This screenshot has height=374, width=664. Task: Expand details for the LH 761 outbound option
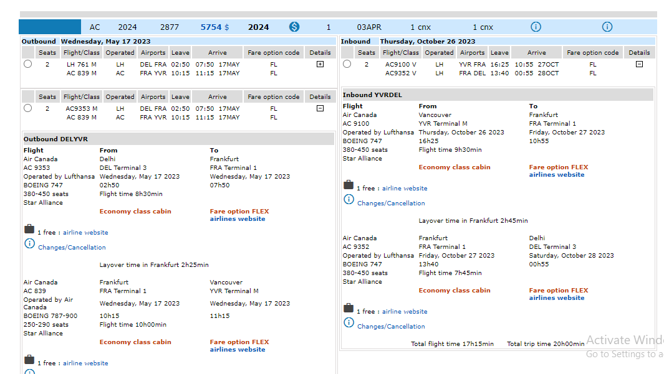320,64
